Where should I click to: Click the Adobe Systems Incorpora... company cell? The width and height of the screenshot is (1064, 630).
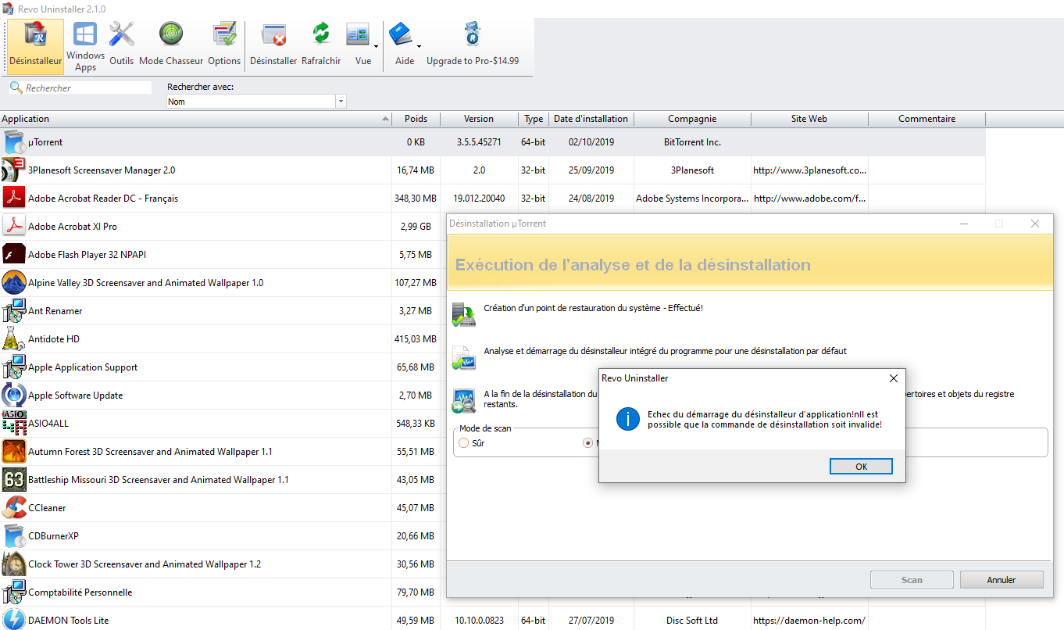[x=692, y=199]
